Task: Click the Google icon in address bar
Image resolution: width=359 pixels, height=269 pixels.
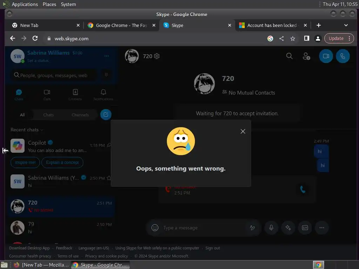Action: pos(270,39)
